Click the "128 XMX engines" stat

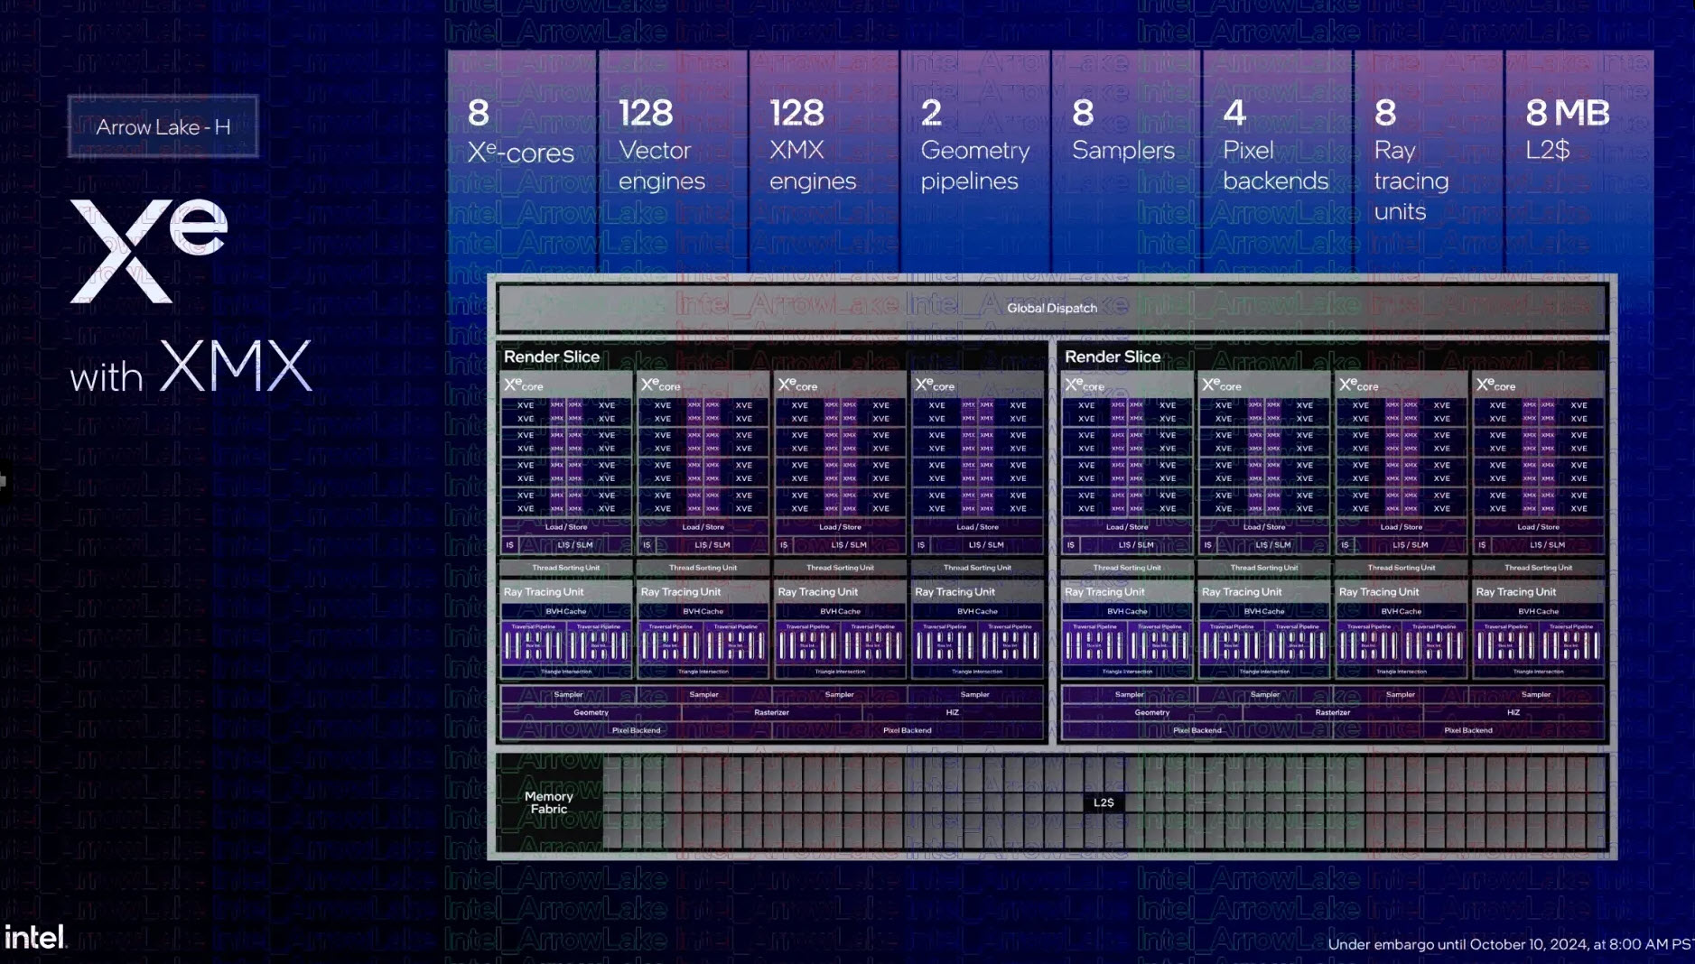pyautogui.click(x=824, y=161)
